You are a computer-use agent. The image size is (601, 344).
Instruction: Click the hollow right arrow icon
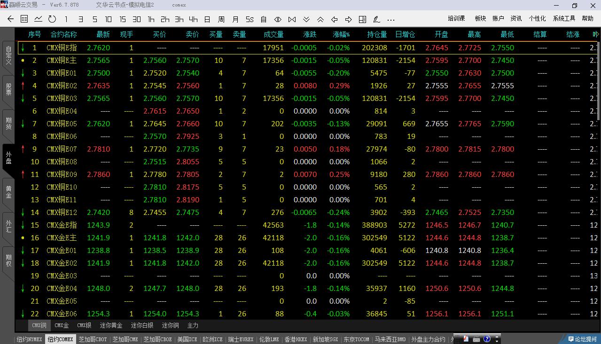click(x=348, y=19)
